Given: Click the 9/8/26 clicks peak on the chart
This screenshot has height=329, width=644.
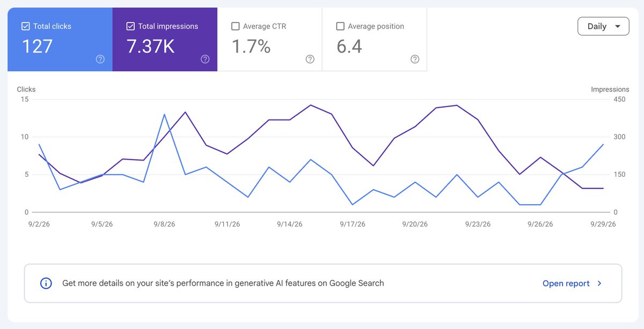Looking at the screenshot, I should click(x=164, y=114).
